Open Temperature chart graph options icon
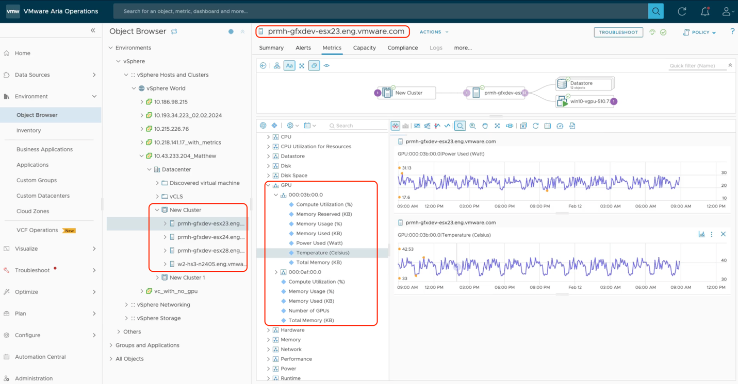Screen dimensions: 738x384 click(x=701, y=234)
